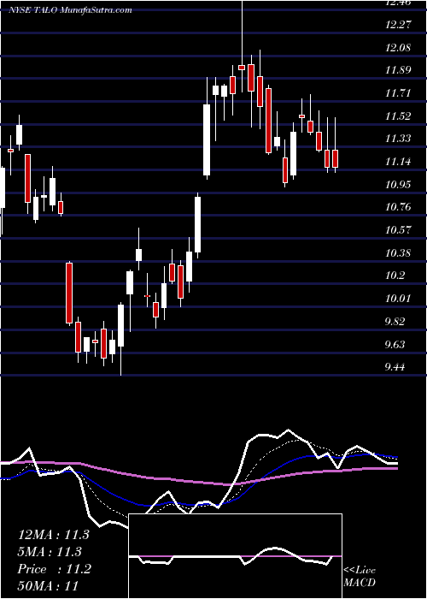Image resolution: width=427 pixels, height=599 pixels.
Task: Click the '50MA : 11' readout
Action: [48, 585]
